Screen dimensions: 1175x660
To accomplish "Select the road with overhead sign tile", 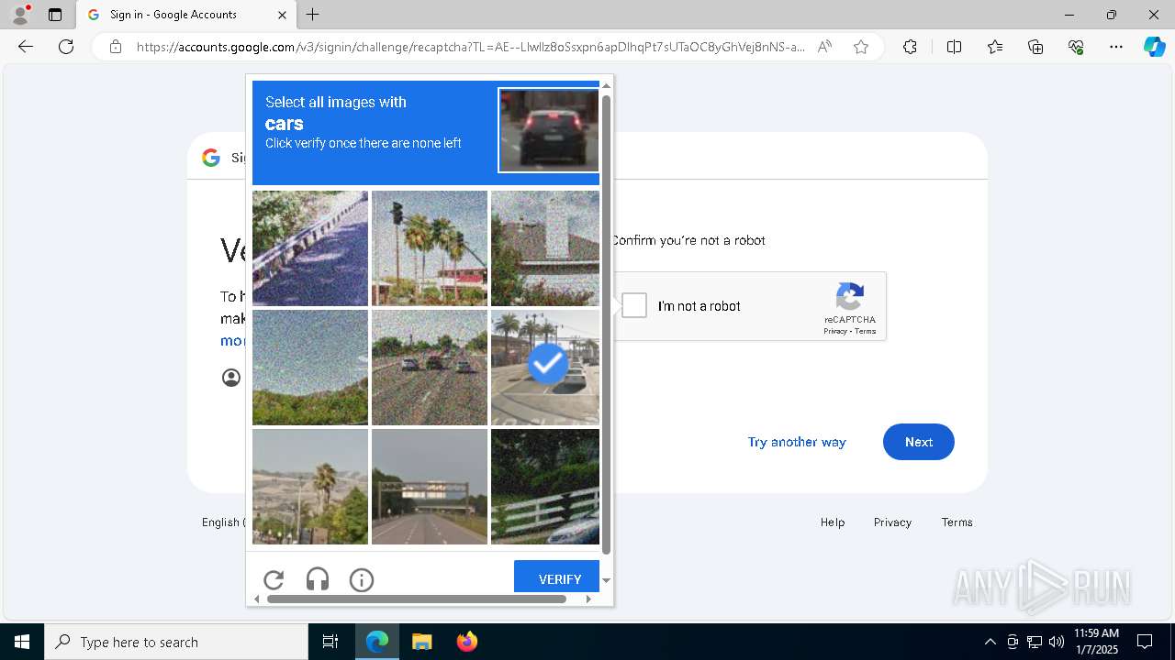I will [430, 487].
